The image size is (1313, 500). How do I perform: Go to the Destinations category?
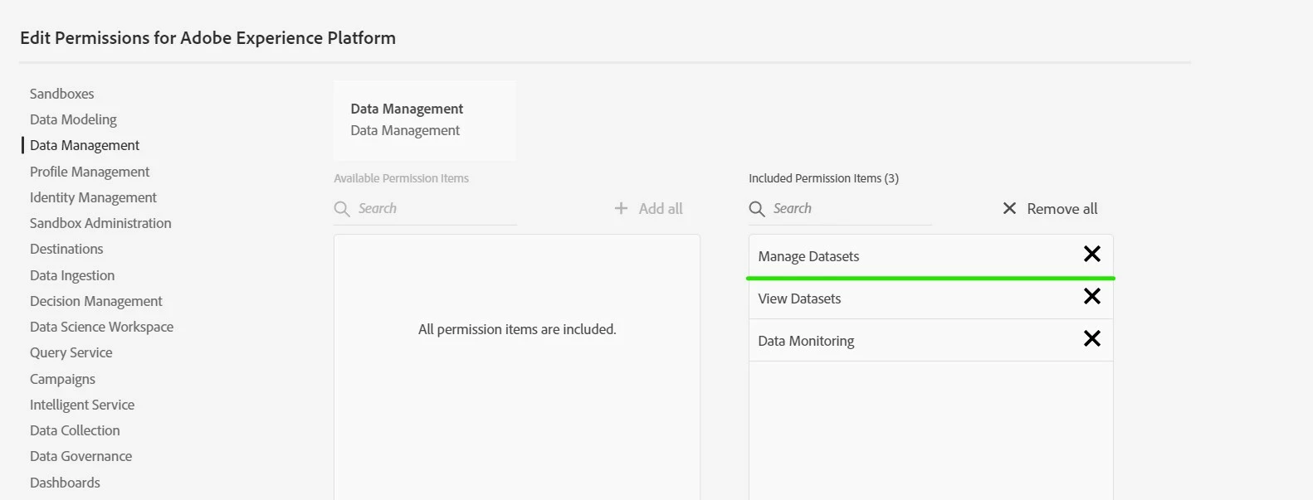pyautogui.click(x=66, y=249)
